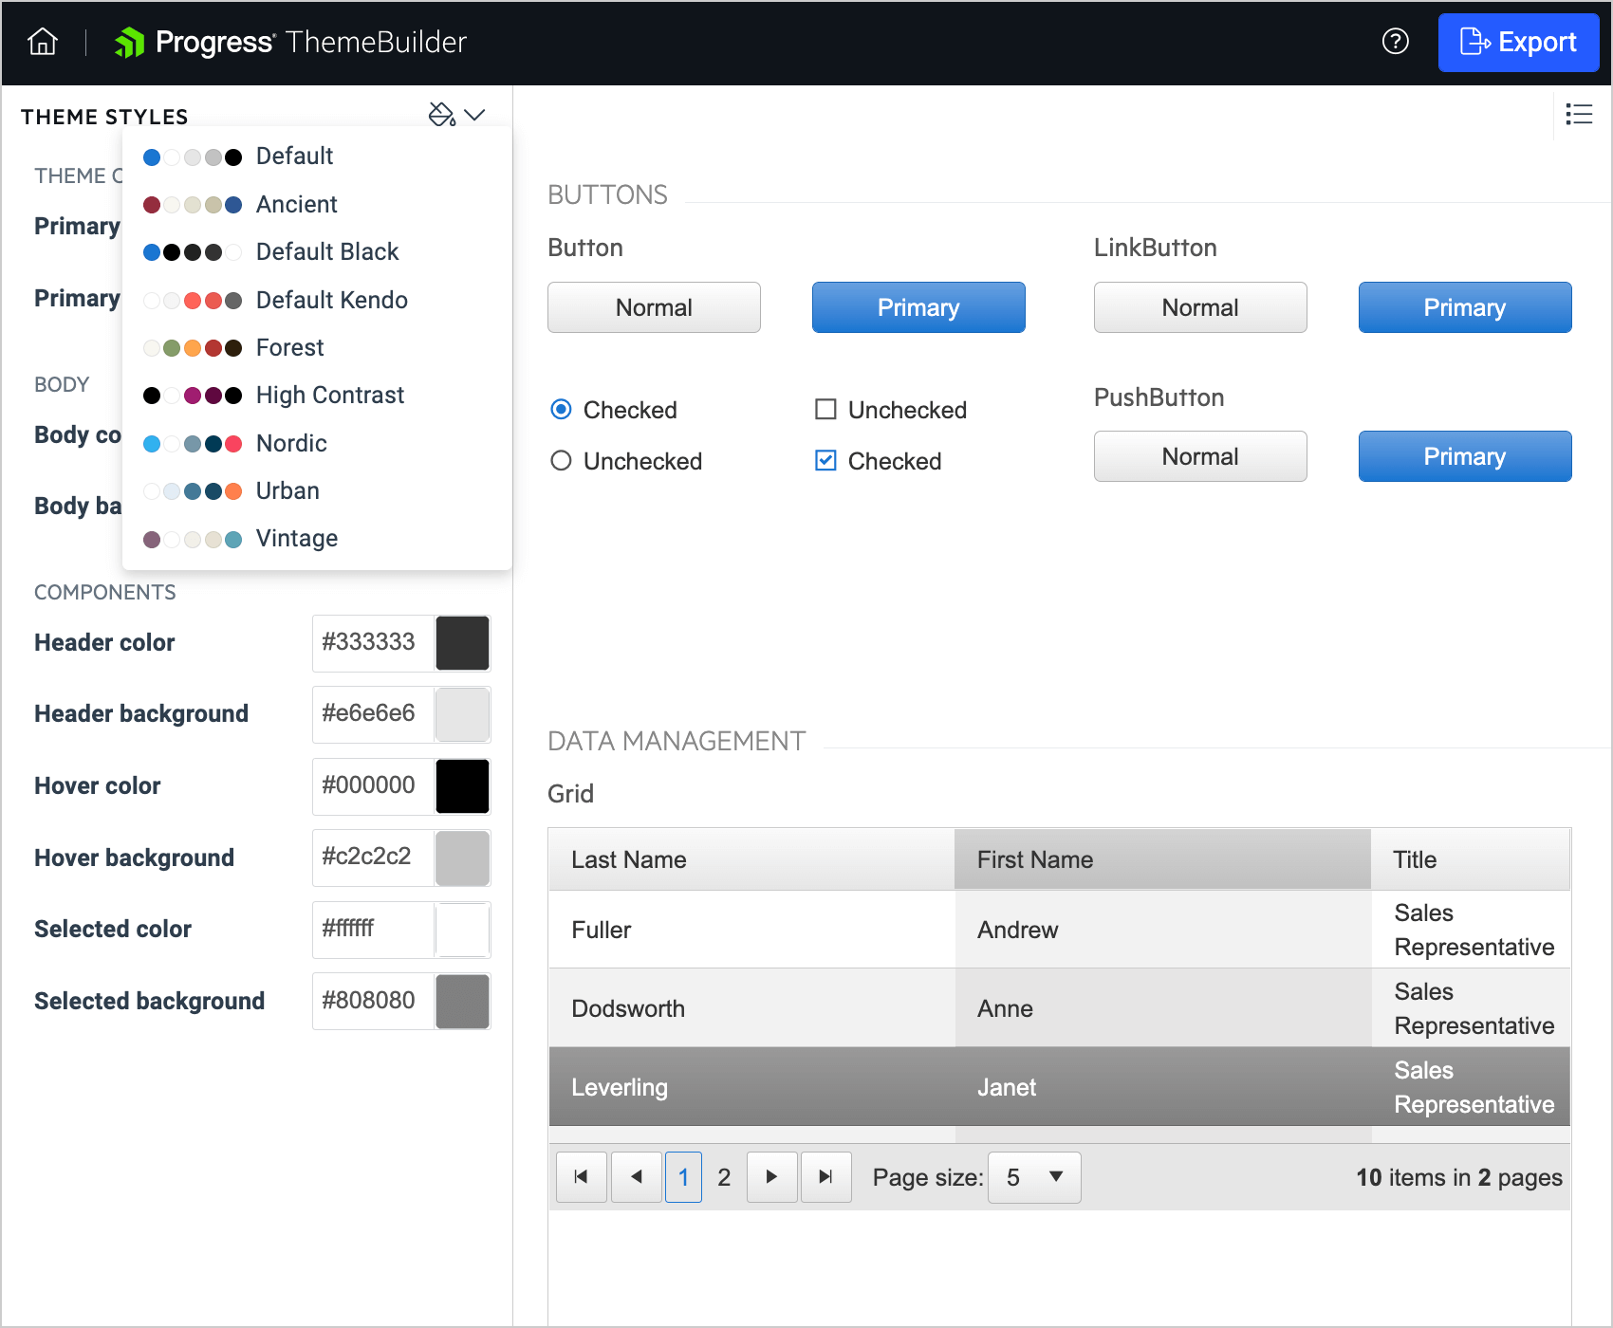Click the next page arrow in grid pager
The width and height of the screenshot is (1613, 1328).
[x=771, y=1176]
